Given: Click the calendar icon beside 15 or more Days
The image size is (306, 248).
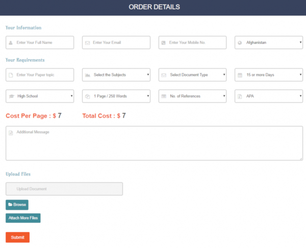Looking at the screenshot, I should (x=240, y=75).
